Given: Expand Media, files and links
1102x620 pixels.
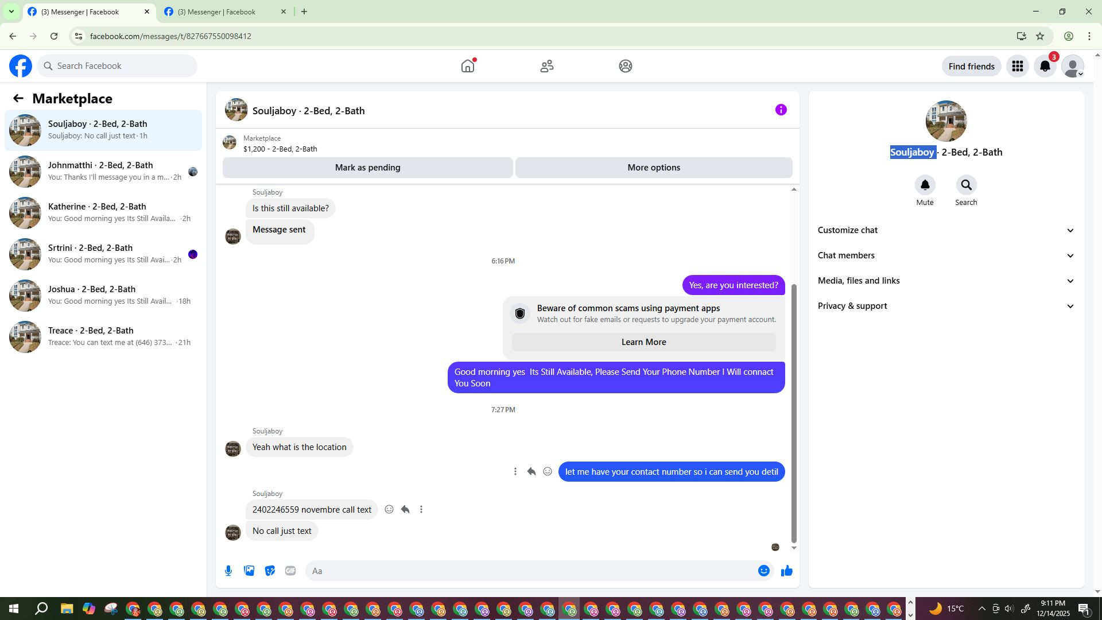Looking at the screenshot, I should (945, 281).
